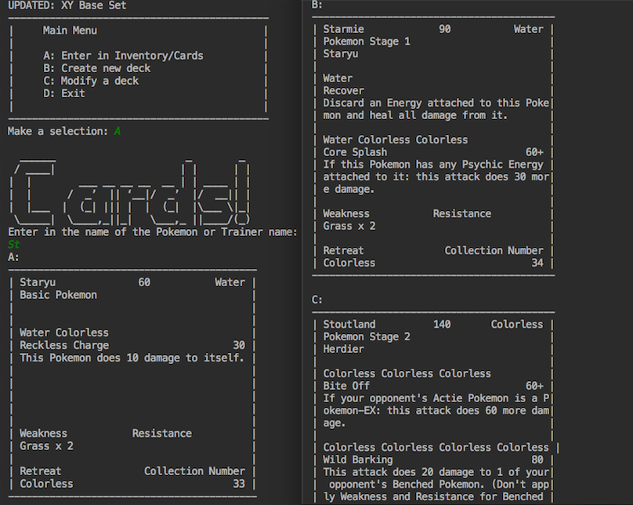Select 'C: Modify a deck' menu line
Screen dimensions: 633x505
coord(91,81)
